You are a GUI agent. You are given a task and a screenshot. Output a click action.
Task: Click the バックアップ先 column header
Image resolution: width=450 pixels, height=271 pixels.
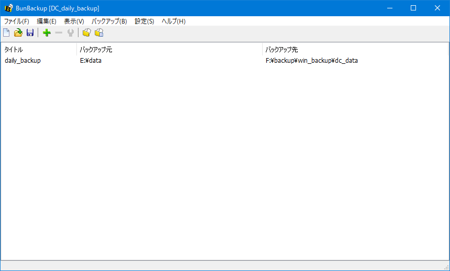(x=355, y=49)
